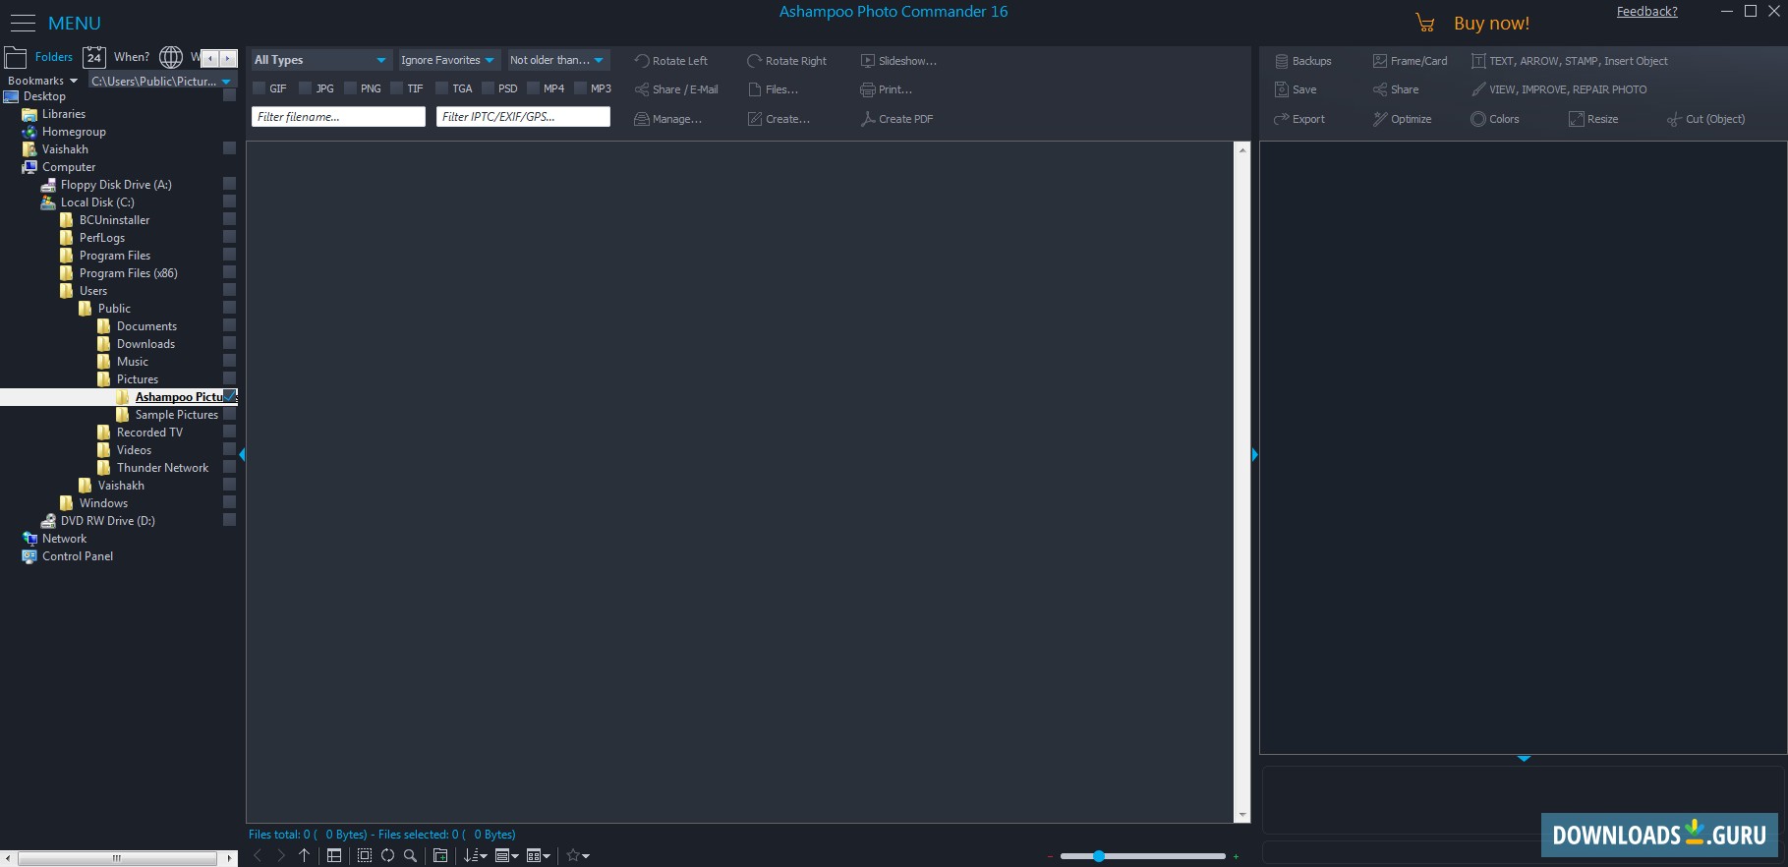The image size is (1788, 867).
Task: Click Save in the edit panel
Action: [1295, 89]
